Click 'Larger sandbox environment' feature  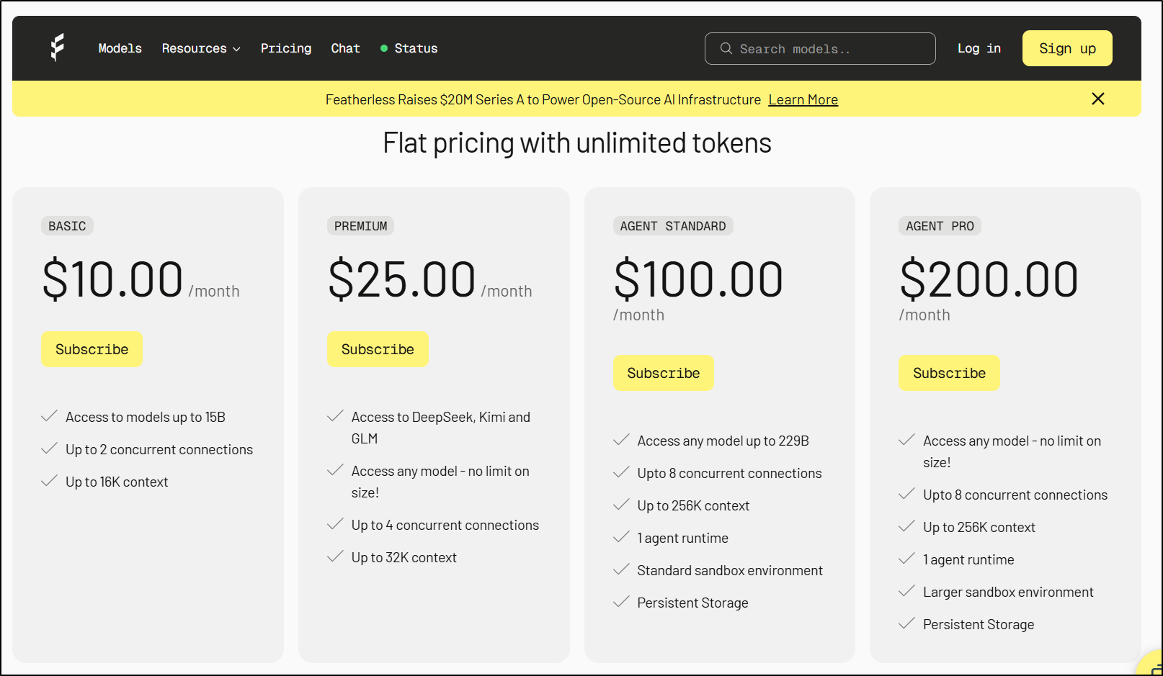(1008, 592)
